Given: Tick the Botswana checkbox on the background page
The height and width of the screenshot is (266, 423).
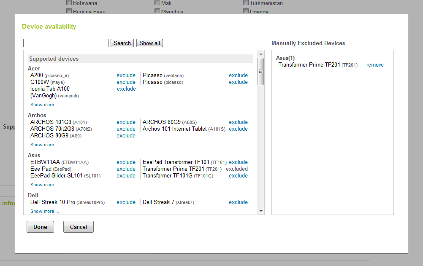Looking at the screenshot, I should pos(69,3).
